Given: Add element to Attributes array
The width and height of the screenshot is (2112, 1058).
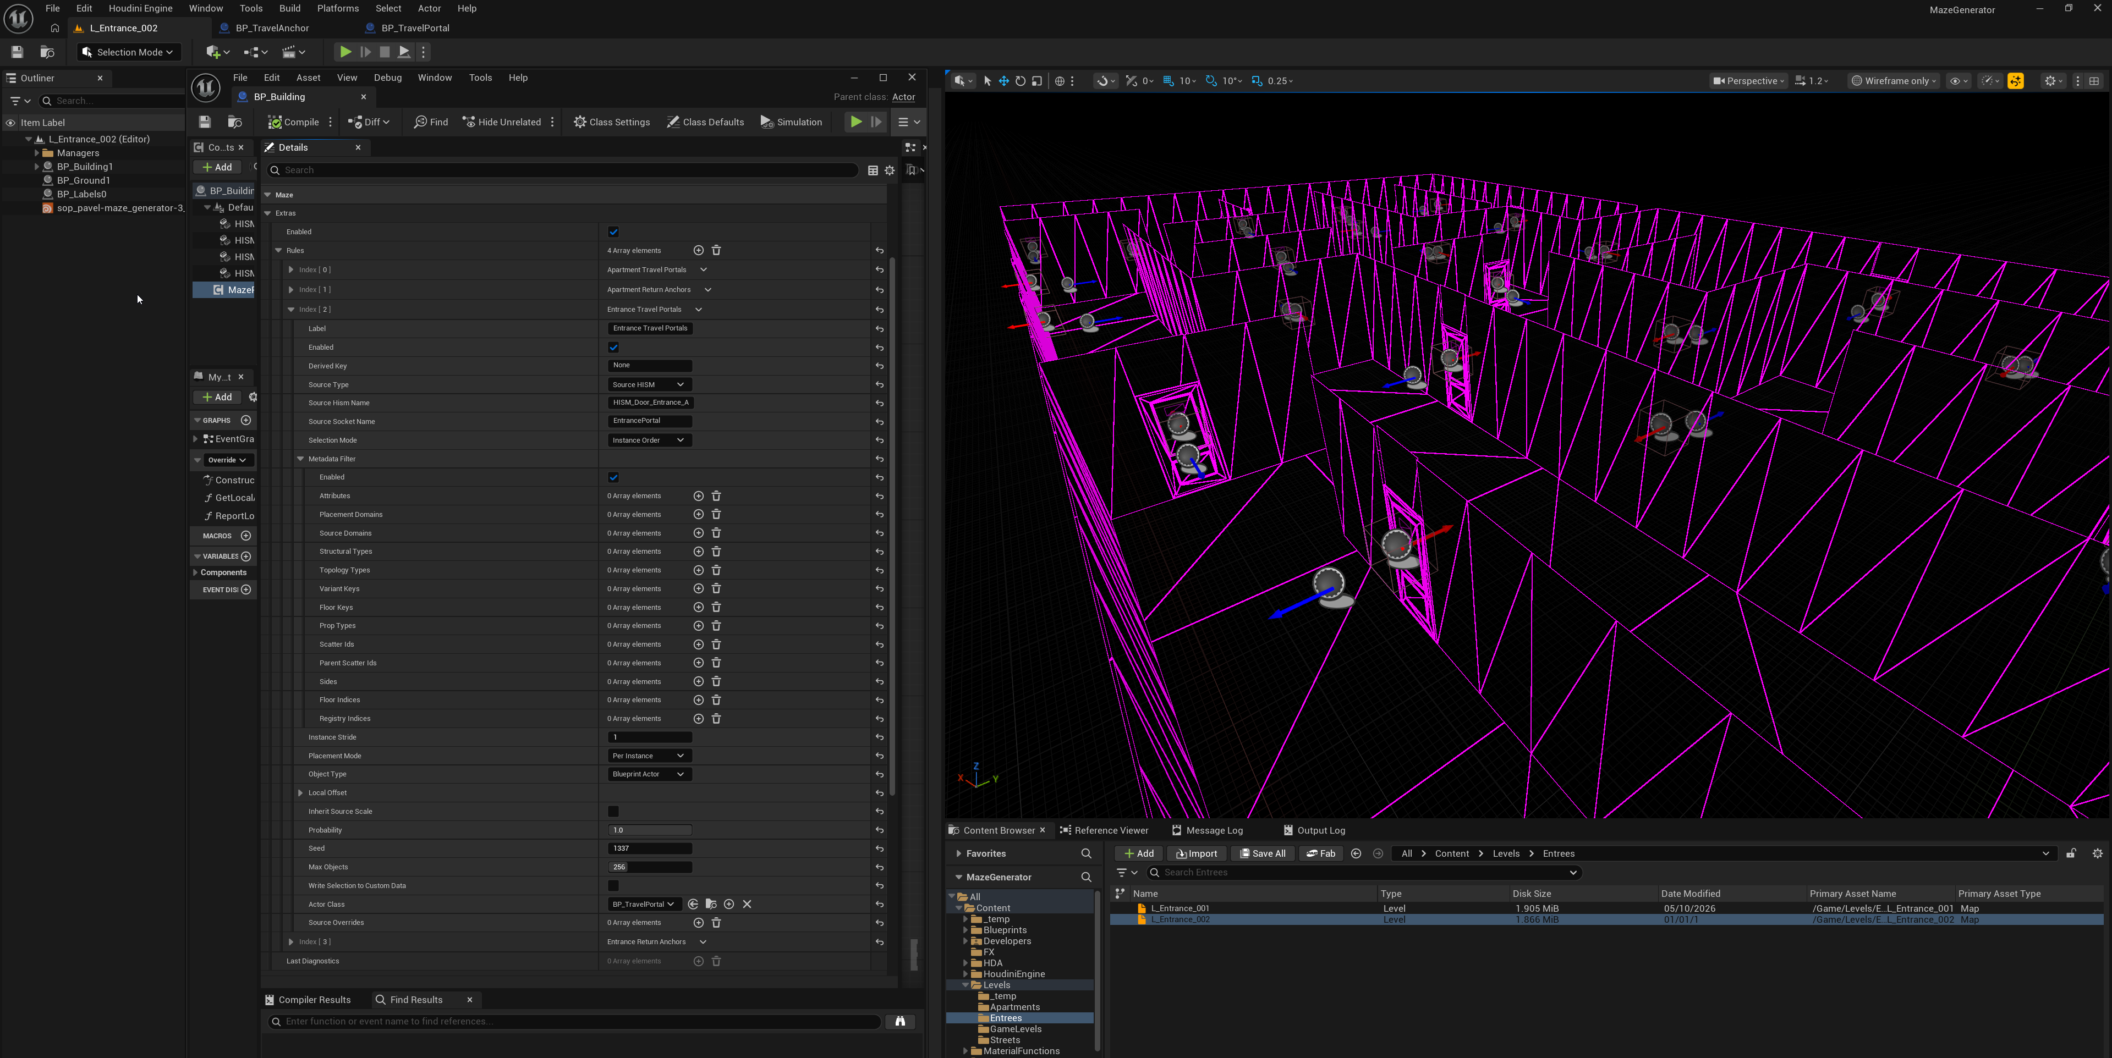Looking at the screenshot, I should click(699, 496).
